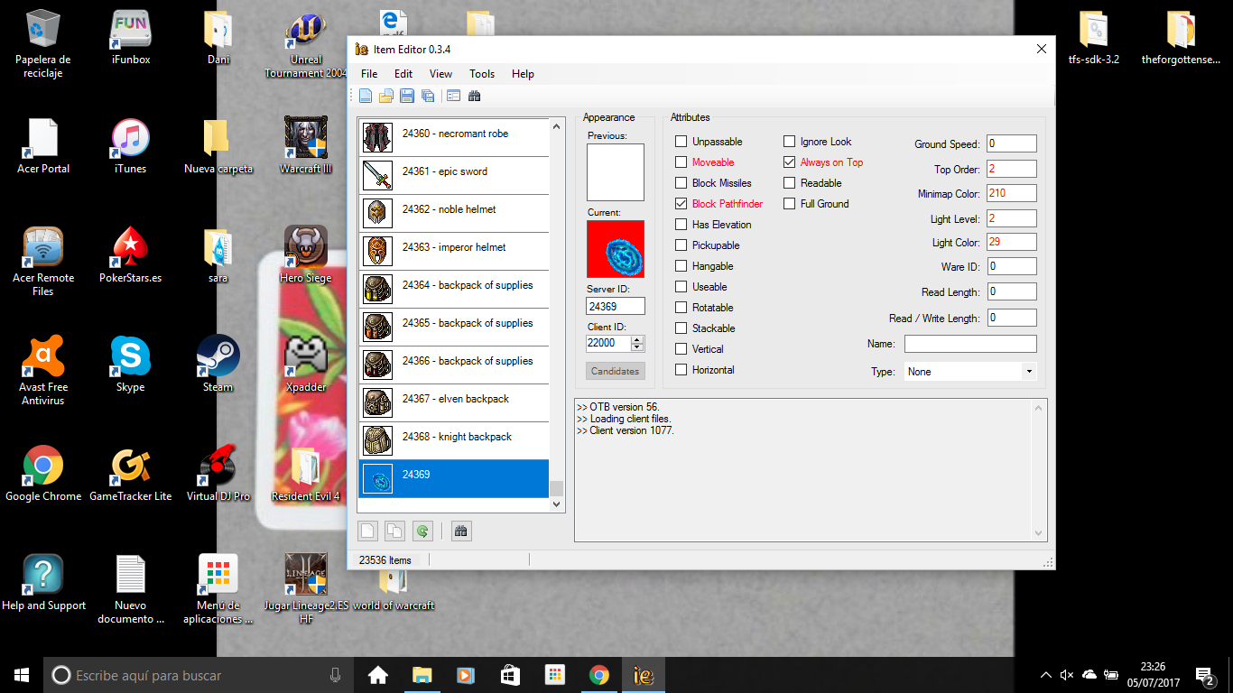This screenshot has width=1233, height=693.
Task: Click the Name text field
Action: pyautogui.click(x=970, y=344)
